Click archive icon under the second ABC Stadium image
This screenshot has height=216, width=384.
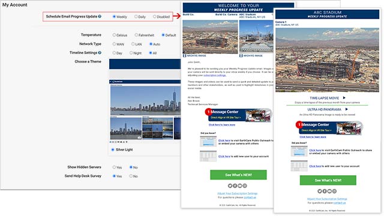pyautogui.click(x=241, y=56)
